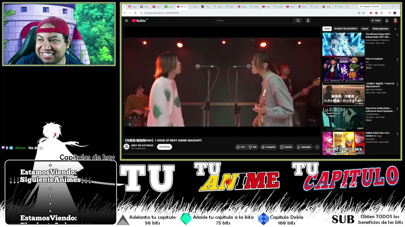Open options for Fierro Vs Gardenia video
This screenshot has height=227, width=405.
click(x=397, y=59)
